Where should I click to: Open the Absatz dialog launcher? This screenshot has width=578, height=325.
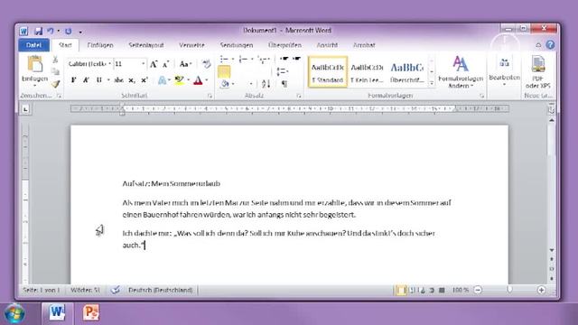299,96
